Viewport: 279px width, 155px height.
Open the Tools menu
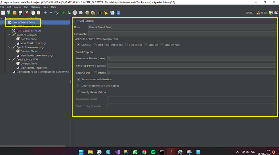click(x=45, y=7)
